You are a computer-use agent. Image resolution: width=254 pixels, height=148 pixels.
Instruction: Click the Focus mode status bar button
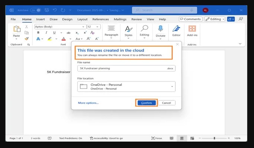[x=157, y=138]
